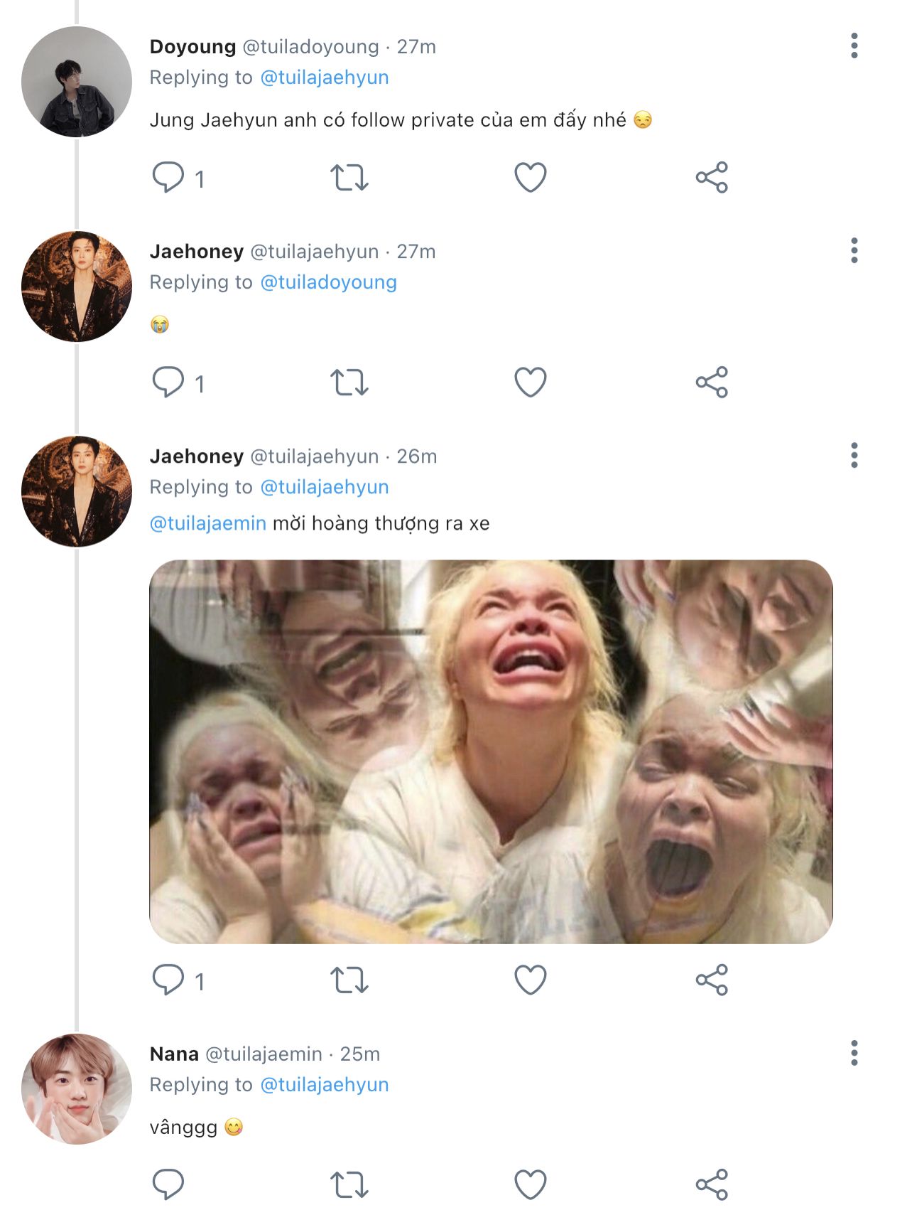Open the crying meme image
Image resolution: width=912 pixels, height=1210 pixels.
click(490, 751)
